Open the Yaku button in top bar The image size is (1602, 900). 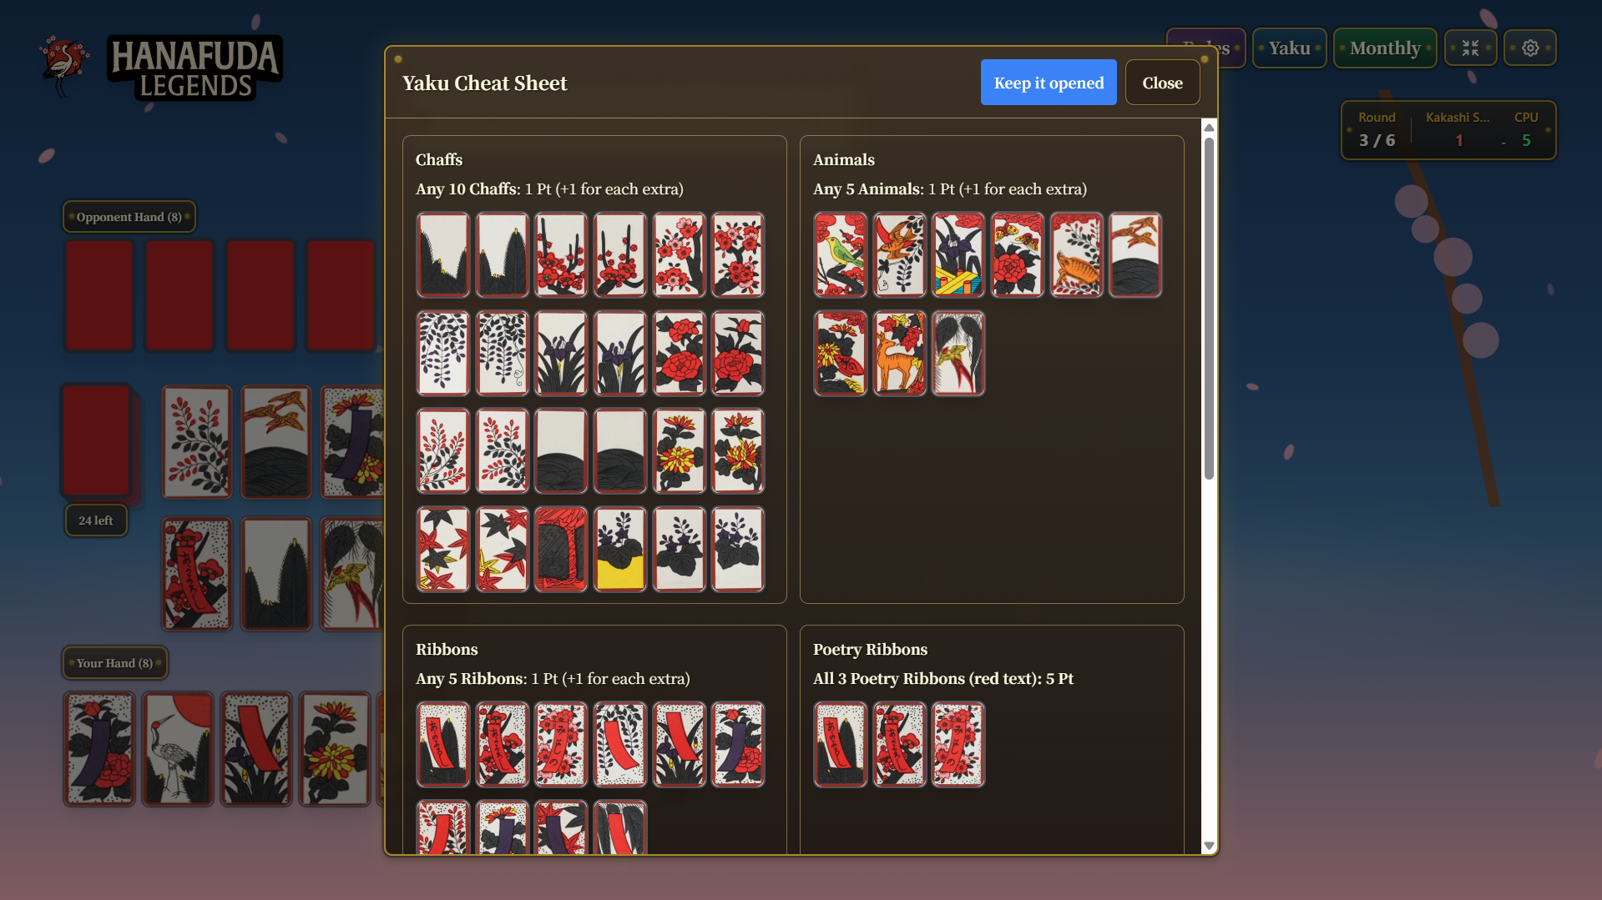coord(1289,48)
